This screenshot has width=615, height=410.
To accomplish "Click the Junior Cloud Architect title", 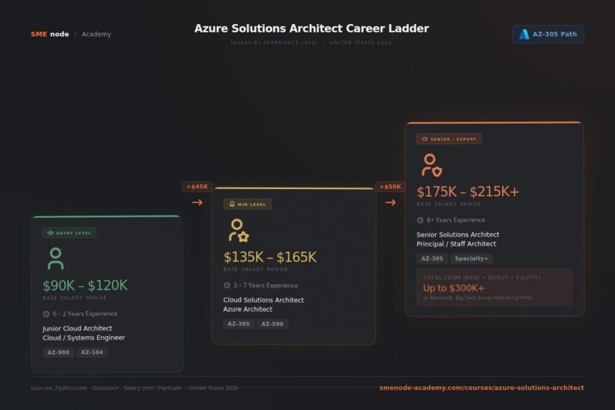I will [x=77, y=328].
